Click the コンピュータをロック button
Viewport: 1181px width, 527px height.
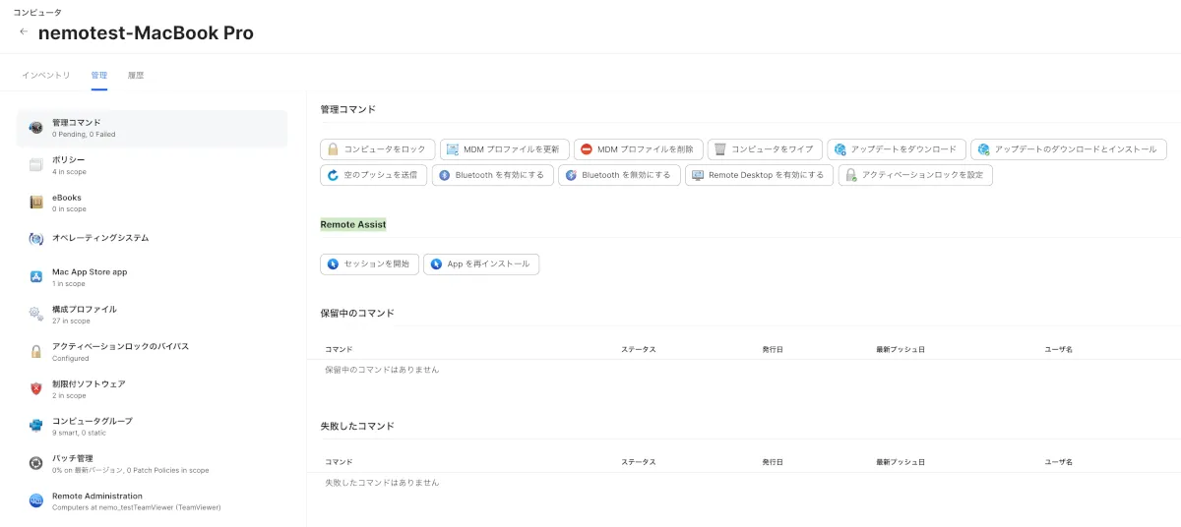coord(378,149)
